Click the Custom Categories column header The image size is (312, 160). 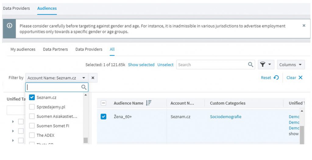pyautogui.click(x=228, y=103)
